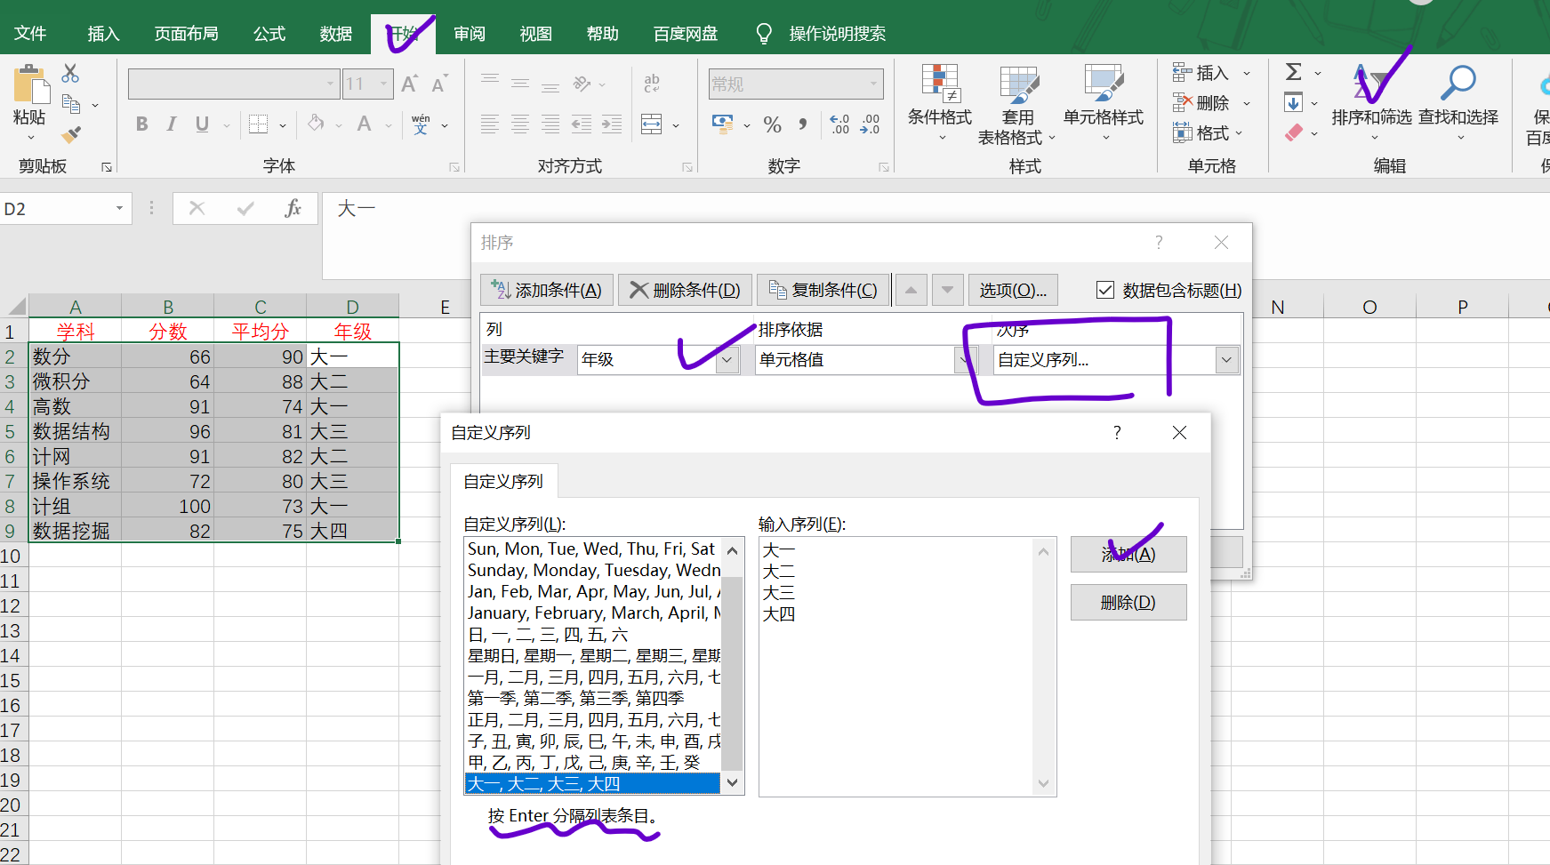Click the Format Painter brush icon
1550x865 pixels.
point(71,134)
